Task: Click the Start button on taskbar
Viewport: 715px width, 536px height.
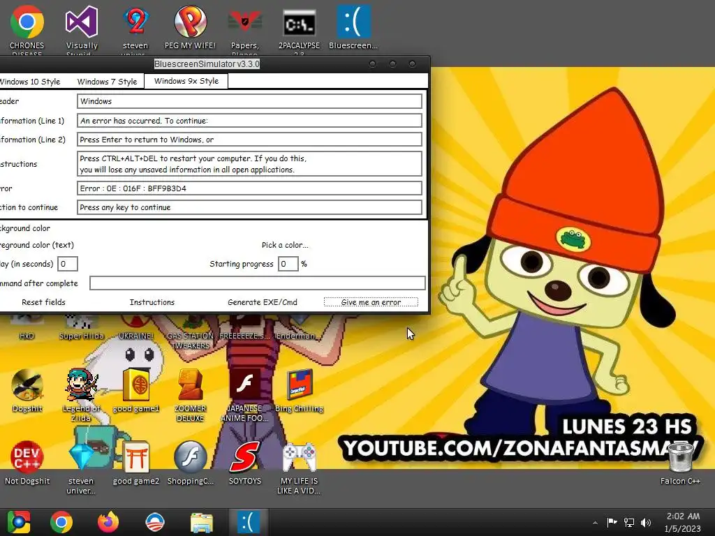Action: coord(18,522)
